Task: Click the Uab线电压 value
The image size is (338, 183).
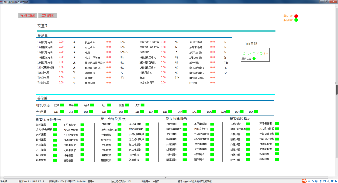Action: point(61,72)
